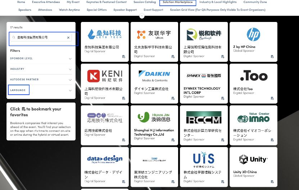Bookmark the Z by HP China card

(272, 56)
